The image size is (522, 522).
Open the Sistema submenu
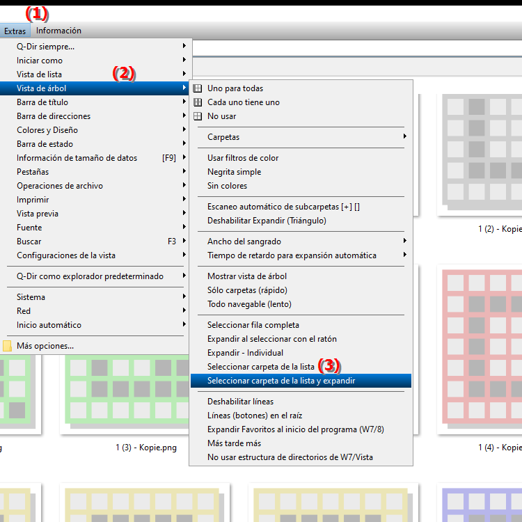[95, 297]
